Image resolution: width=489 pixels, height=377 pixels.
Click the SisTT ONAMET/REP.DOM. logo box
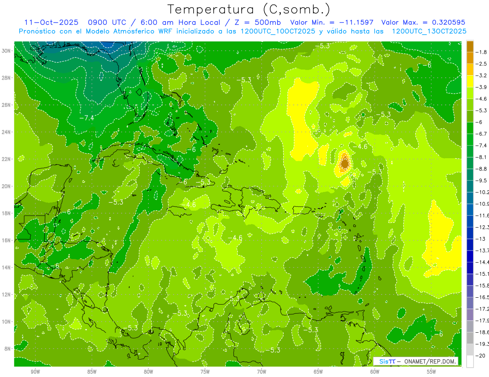pyautogui.click(x=416, y=361)
